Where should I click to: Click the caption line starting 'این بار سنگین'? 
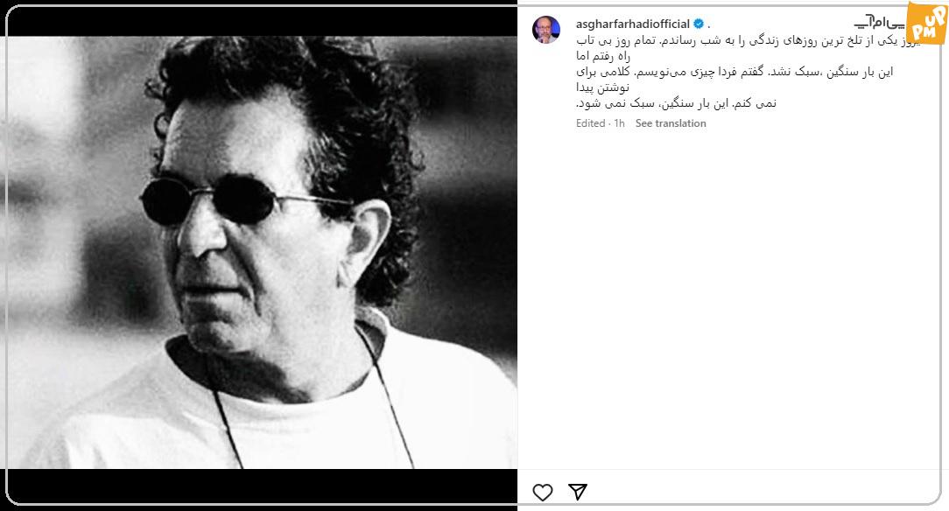click(735, 72)
